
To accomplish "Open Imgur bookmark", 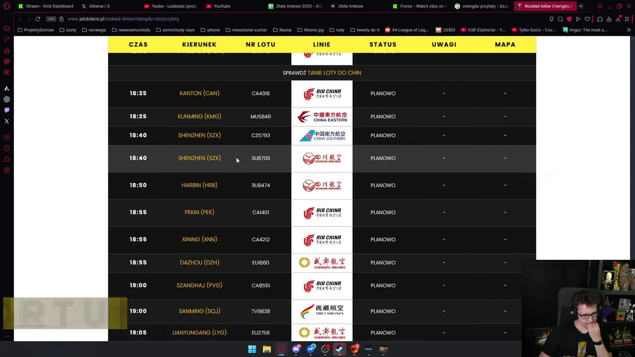I will click(x=585, y=30).
